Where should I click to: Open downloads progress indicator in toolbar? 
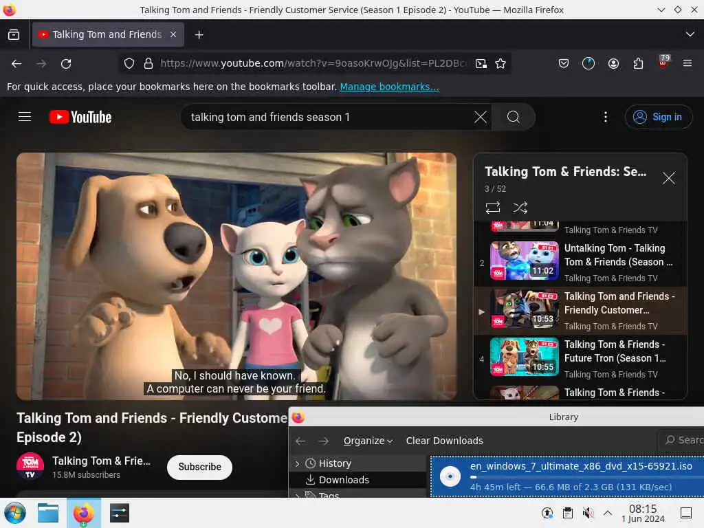click(588, 63)
